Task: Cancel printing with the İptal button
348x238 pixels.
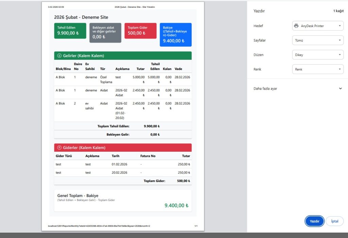Action: click(x=334, y=221)
